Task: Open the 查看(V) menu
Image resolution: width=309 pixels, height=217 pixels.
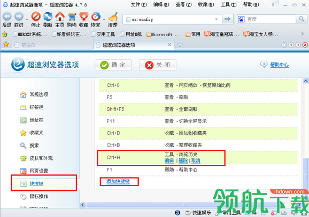Action: click(183, 5)
